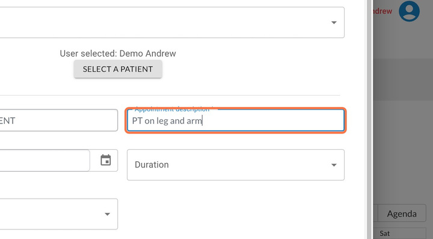Click the Duration dropdown arrow
The width and height of the screenshot is (433, 239).
[334, 165]
